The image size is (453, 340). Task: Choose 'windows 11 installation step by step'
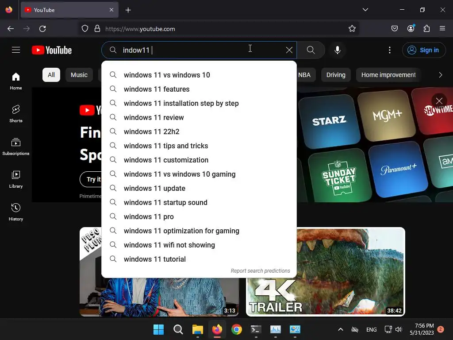(199, 103)
